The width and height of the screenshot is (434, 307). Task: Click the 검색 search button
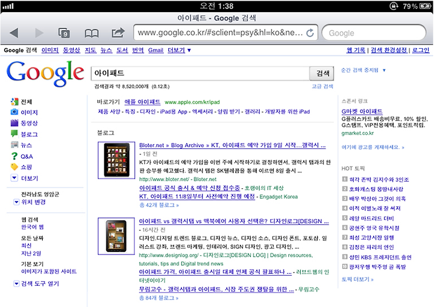(322, 74)
